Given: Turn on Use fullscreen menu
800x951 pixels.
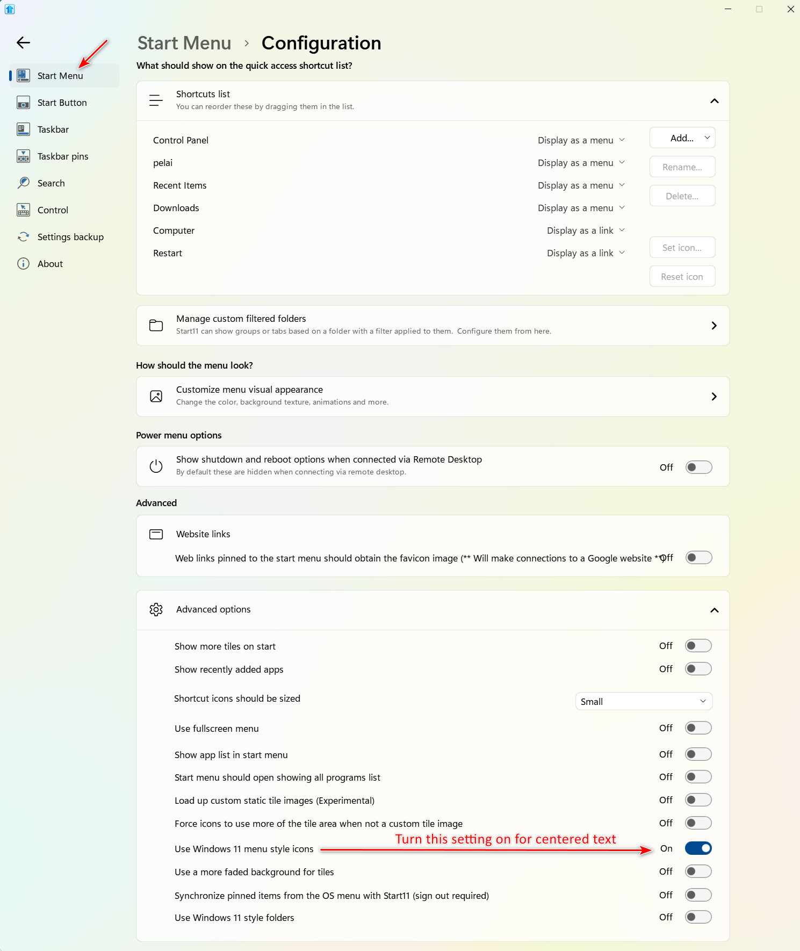Looking at the screenshot, I should click(x=698, y=728).
